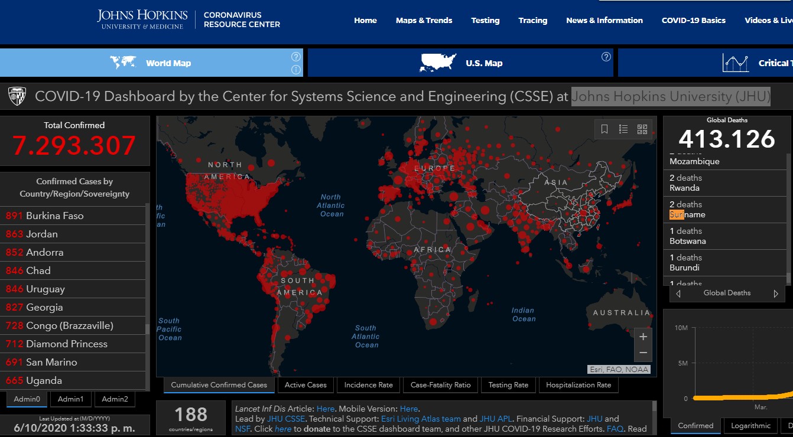This screenshot has height=437, width=793.
Task: Select Jordan in the country list
Action: (72, 234)
